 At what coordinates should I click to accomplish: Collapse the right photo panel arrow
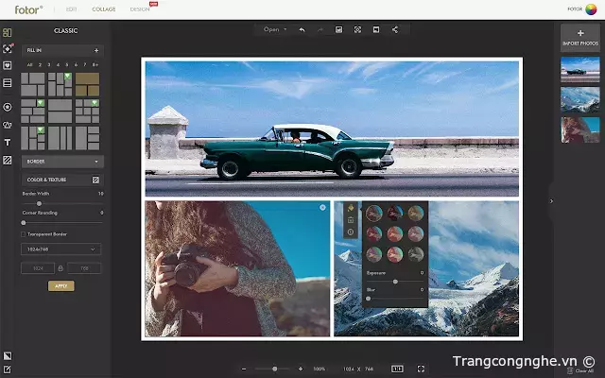tap(551, 201)
